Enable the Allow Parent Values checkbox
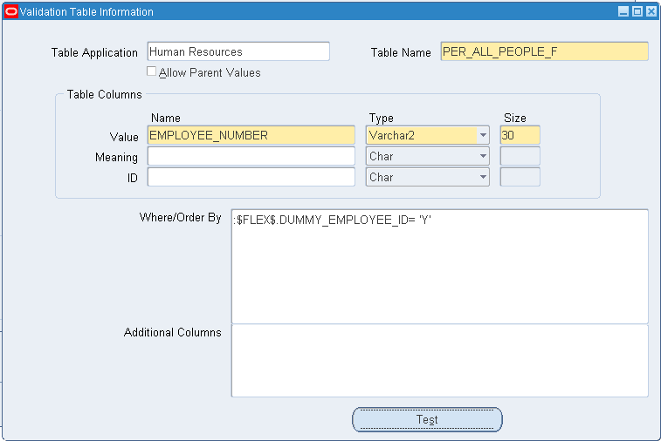The width and height of the screenshot is (661, 441). point(151,71)
